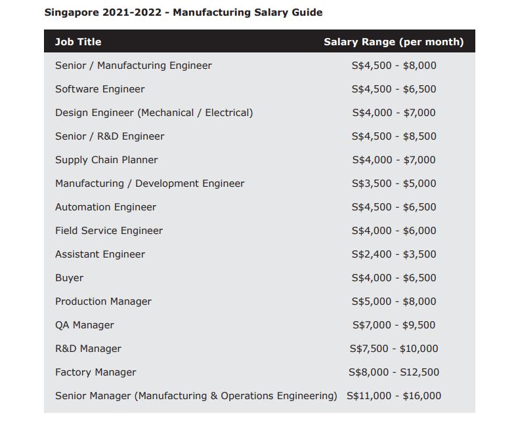The width and height of the screenshot is (518, 426).
Task: Select Design Engineer (Mechanical / Electrical) text
Action: (154, 113)
